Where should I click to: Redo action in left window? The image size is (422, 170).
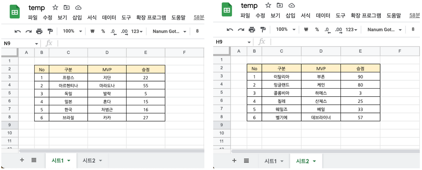(x=29, y=32)
